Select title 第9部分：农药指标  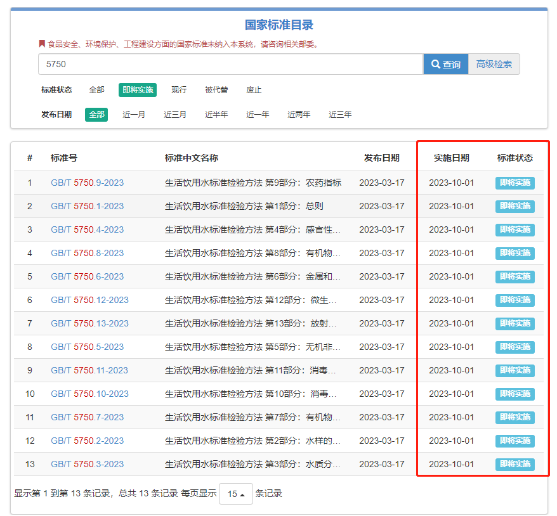coord(303,183)
